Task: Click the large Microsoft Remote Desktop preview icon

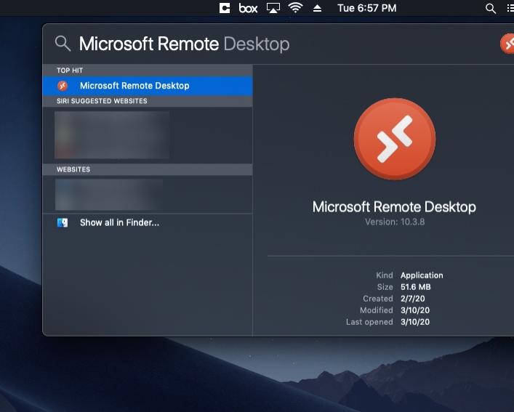Action: 395,139
